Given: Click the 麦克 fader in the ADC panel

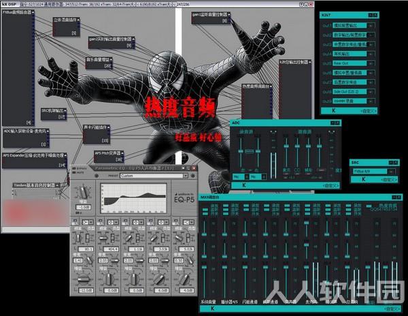Looking at the screenshot, I should click(286, 146).
